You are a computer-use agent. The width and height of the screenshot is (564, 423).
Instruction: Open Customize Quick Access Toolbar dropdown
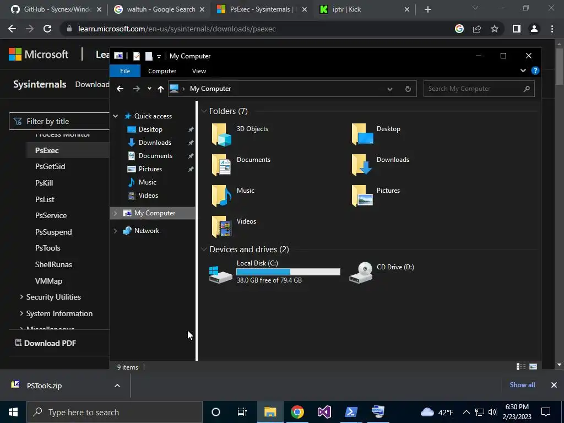[x=159, y=57]
